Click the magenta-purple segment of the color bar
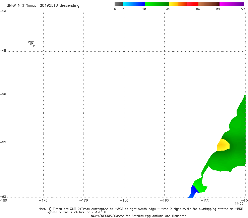 [232, 4]
